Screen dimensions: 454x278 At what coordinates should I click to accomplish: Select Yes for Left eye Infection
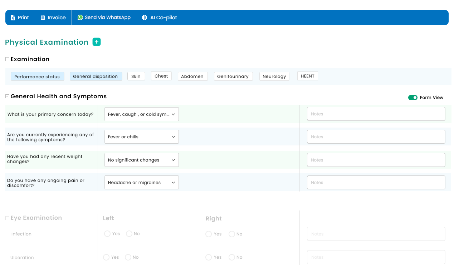click(107, 234)
